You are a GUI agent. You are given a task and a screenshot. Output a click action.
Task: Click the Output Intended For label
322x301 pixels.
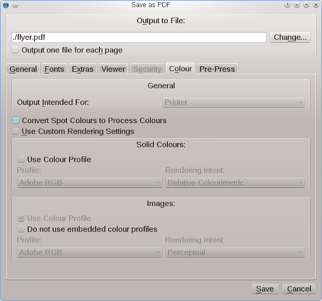(x=53, y=102)
